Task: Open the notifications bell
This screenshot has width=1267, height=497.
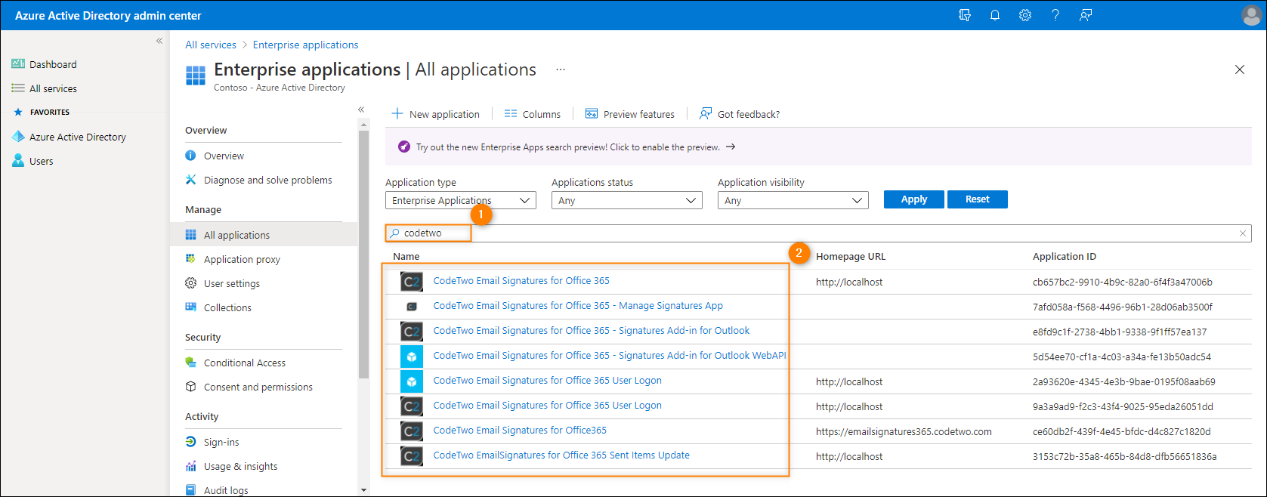Action: (995, 15)
